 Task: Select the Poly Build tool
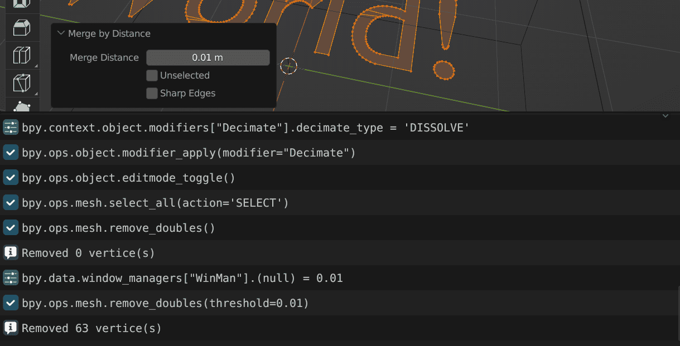22,106
